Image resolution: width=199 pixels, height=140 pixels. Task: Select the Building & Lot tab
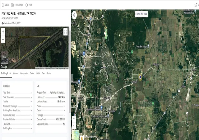6,73
